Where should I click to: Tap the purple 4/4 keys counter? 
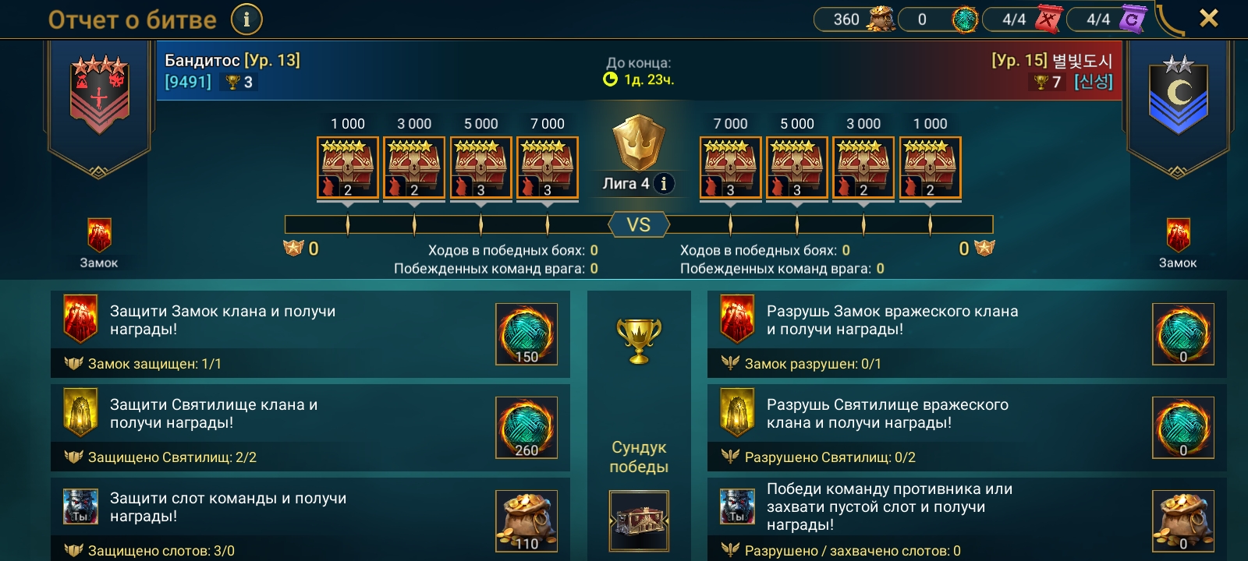1108,19
